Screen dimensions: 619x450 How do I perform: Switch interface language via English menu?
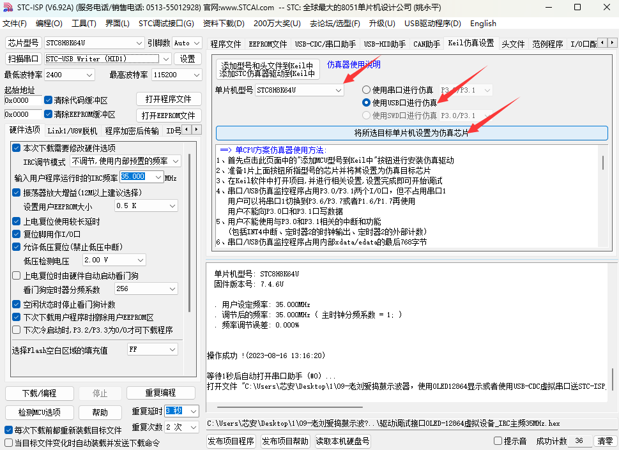coord(483,23)
